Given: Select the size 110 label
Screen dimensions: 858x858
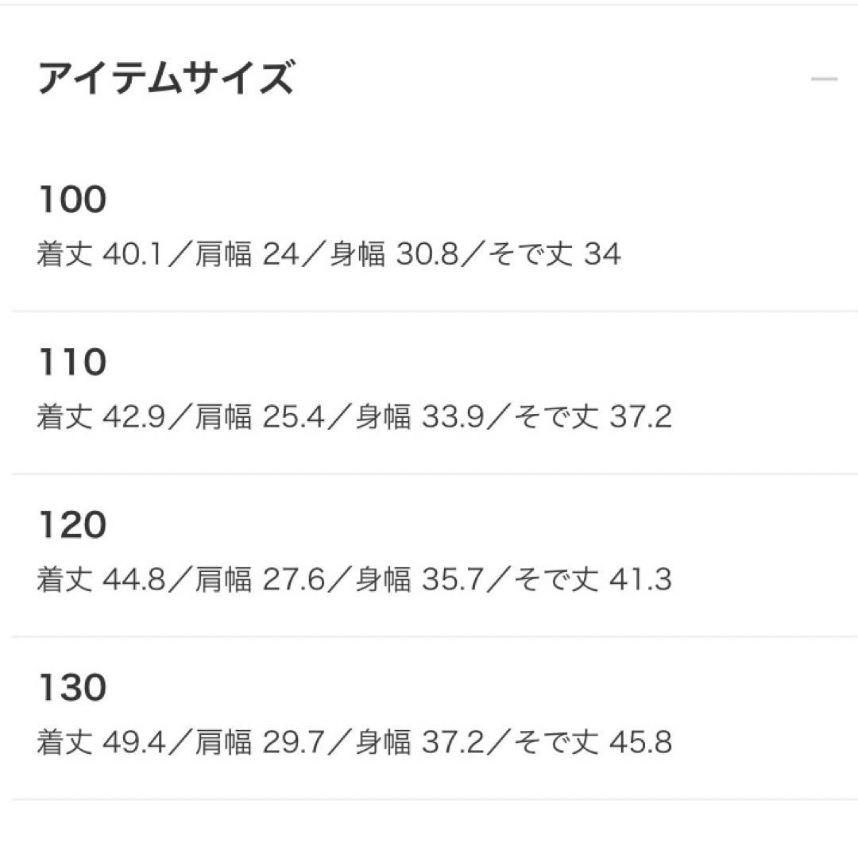Looking at the screenshot, I should pyautogui.click(x=71, y=362).
